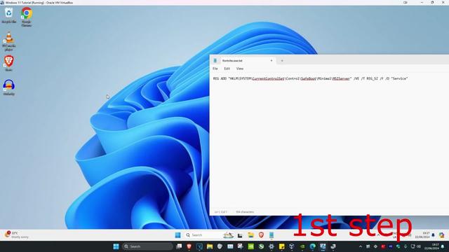Select the VLC media player desktop shortcut
This screenshot has height=252, width=449.
point(9,42)
